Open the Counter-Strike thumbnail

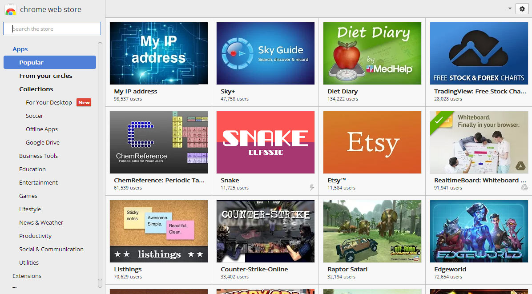pyautogui.click(x=265, y=231)
